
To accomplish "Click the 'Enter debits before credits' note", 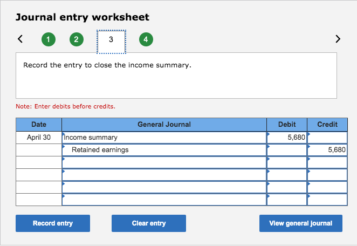I will pyautogui.click(x=66, y=106).
